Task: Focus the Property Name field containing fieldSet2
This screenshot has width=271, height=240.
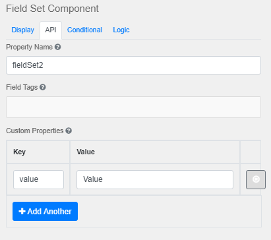Action: tap(133, 65)
